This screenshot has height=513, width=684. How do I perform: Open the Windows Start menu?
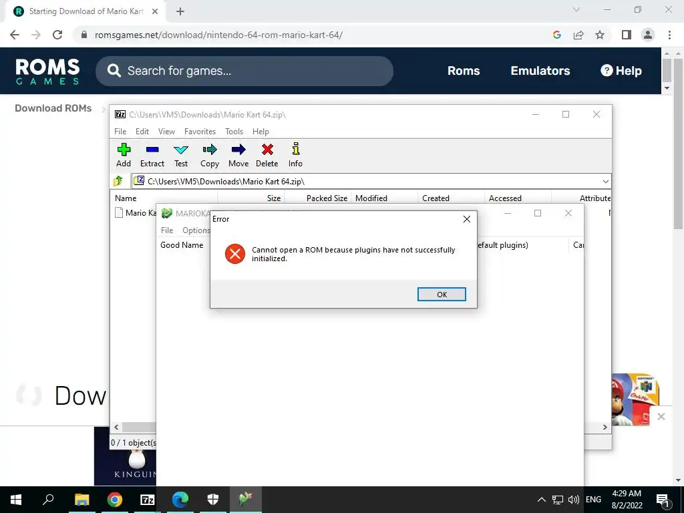click(x=16, y=500)
